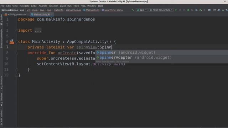Click the MainActivity class gutter icon on line 6

click(x=12, y=42)
